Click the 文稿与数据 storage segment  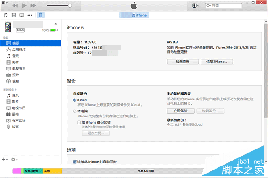(x=33, y=171)
